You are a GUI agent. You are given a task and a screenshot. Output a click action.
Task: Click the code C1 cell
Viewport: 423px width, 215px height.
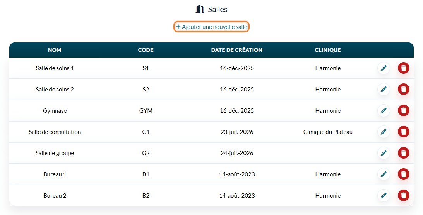(x=146, y=132)
